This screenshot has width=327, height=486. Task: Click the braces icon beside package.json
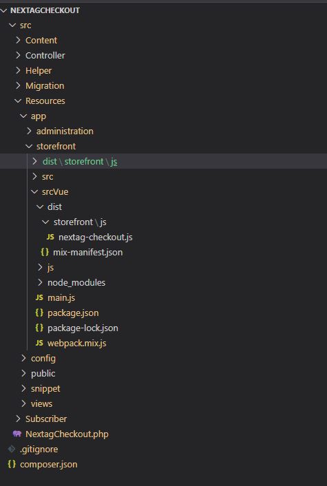pyautogui.click(x=39, y=313)
